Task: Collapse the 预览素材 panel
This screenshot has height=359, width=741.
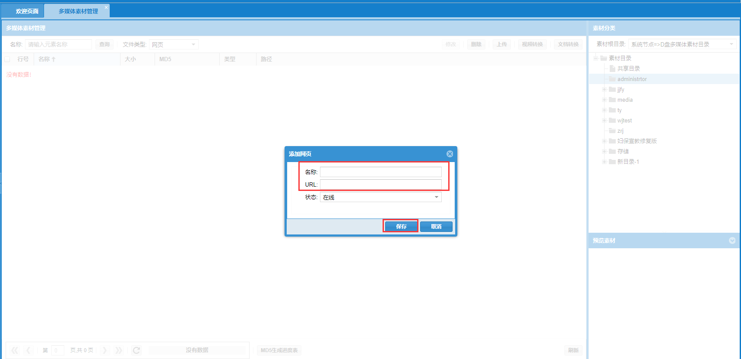Action: (x=732, y=240)
